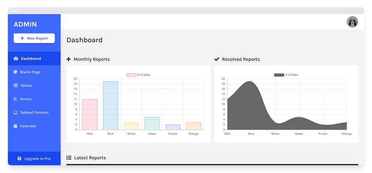Click the plus icon beside Monthly Reports
Screen dimensions: 372x173
click(x=69, y=59)
